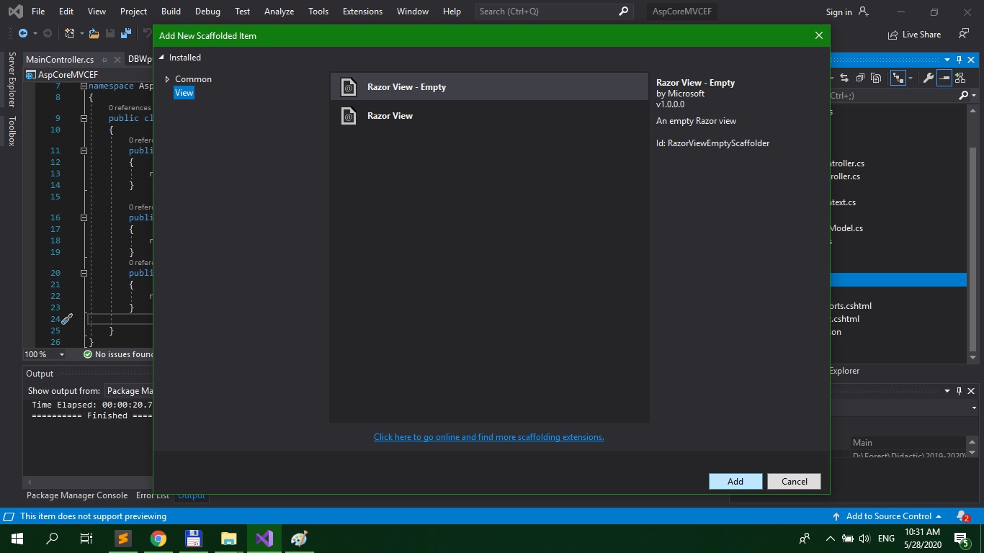Click the Send Feedback icon
Viewport: 984px width, 553px height.
[x=964, y=34]
